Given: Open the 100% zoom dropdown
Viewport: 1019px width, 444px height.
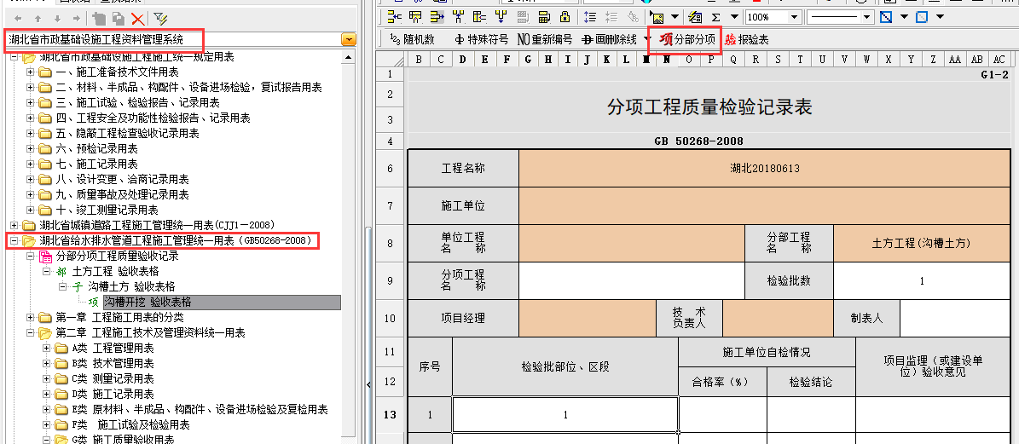Looking at the screenshot, I should [794, 17].
